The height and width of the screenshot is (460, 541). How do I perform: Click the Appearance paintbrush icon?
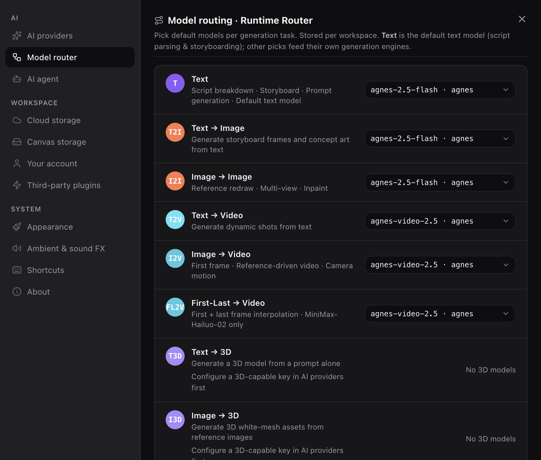point(17,227)
